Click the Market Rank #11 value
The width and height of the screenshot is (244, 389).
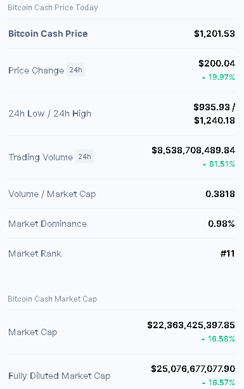pyautogui.click(x=228, y=253)
